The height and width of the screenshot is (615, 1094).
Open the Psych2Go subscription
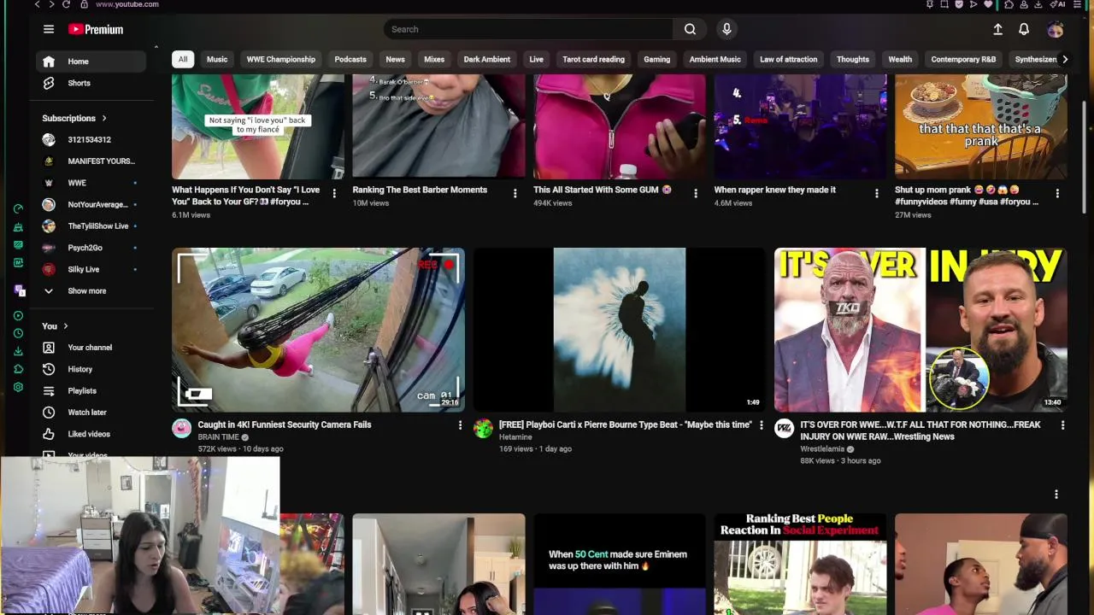click(x=91, y=248)
